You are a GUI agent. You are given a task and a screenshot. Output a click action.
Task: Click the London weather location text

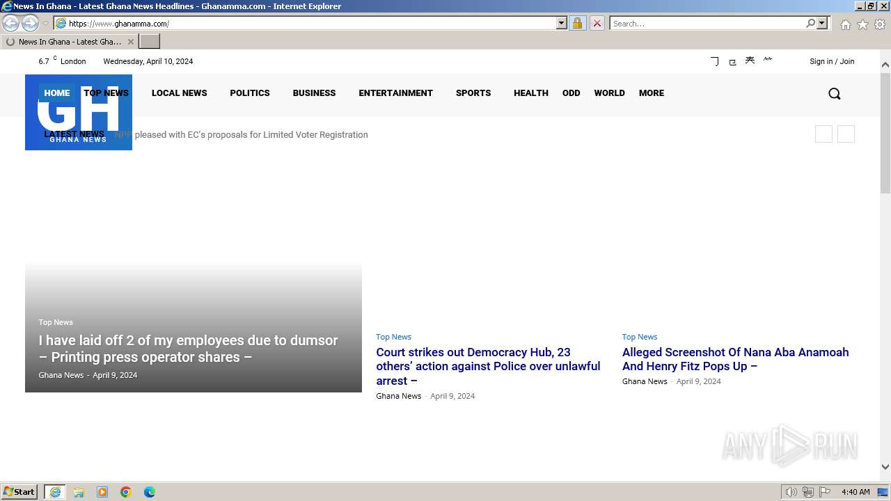coord(73,61)
